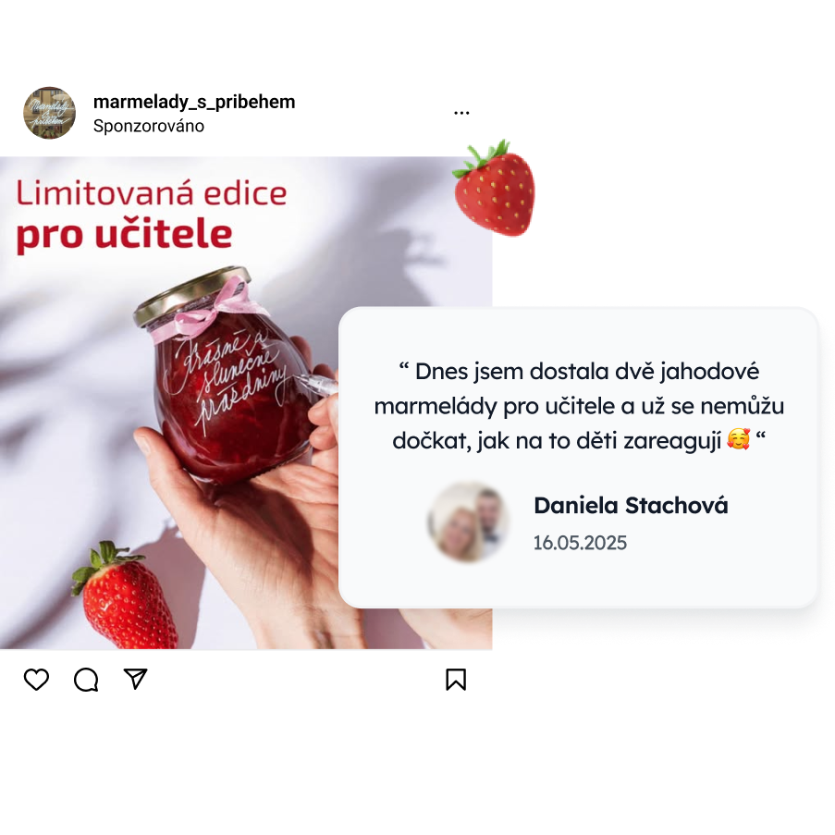This screenshot has height=835, width=835.
Task: Click the smiling hearts emoji in review
Action: 739,440
